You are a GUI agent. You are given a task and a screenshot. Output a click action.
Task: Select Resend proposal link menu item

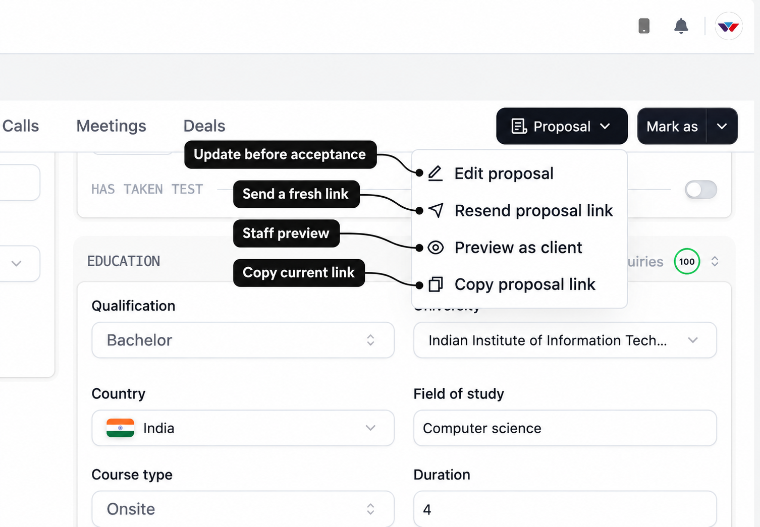pos(519,210)
